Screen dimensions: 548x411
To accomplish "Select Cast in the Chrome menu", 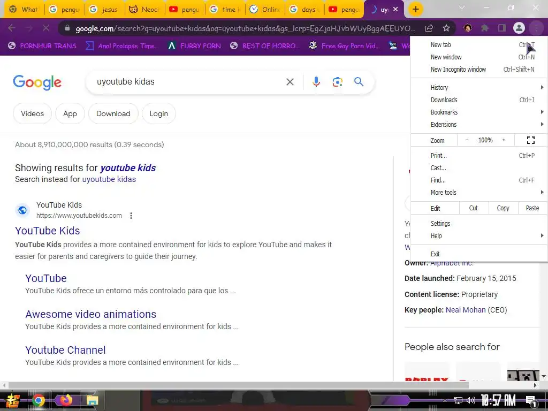I will tap(479, 168).
